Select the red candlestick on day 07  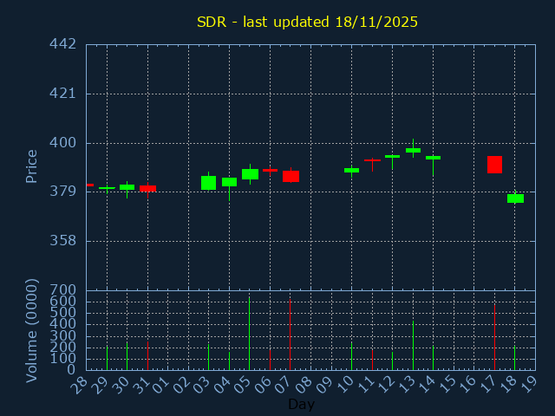tap(291, 176)
